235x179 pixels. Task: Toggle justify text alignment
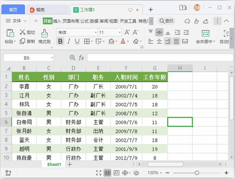tap(176, 41)
